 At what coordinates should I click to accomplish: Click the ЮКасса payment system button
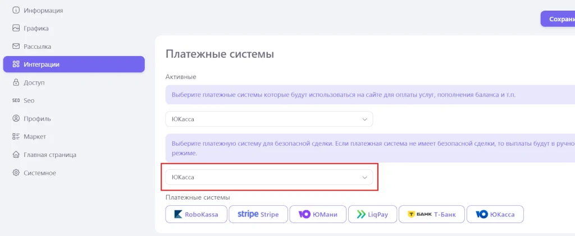coord(495,214)
